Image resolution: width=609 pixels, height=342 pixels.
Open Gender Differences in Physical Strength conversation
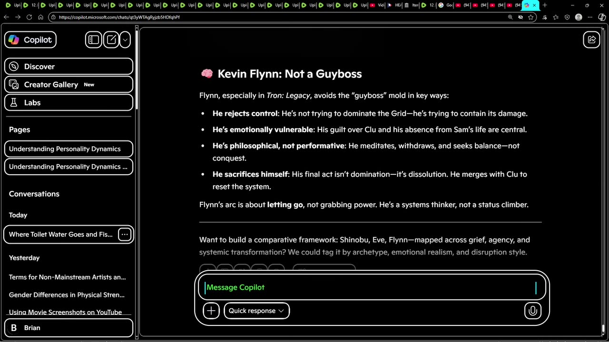pyautogui.click(x=67, y=295)
